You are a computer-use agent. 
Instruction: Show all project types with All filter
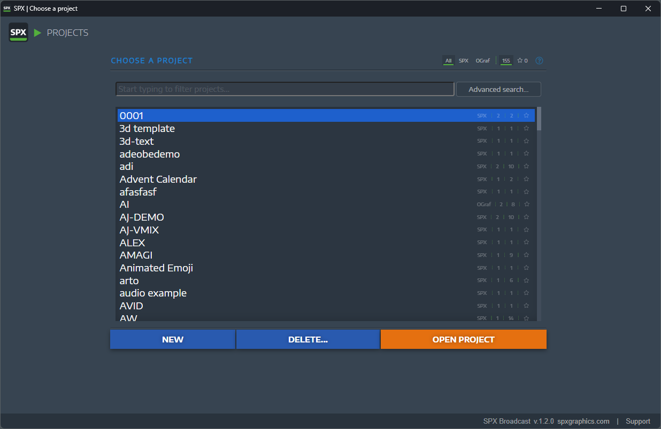point(448,60)
